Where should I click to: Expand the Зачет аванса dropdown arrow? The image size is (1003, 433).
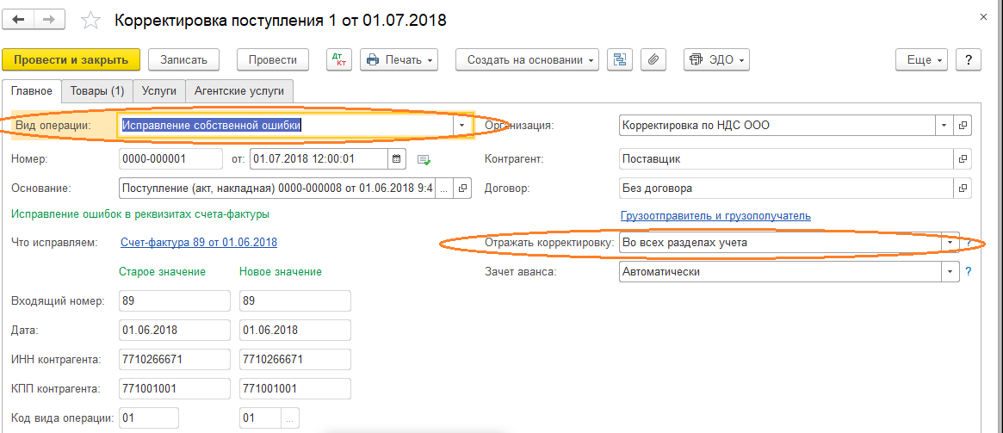click(x=950, y=272)
